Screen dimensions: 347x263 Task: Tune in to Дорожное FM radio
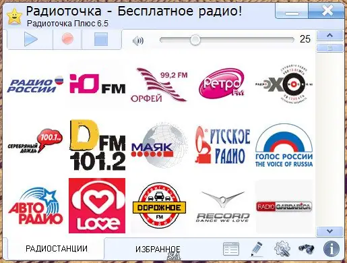point(159,206)
